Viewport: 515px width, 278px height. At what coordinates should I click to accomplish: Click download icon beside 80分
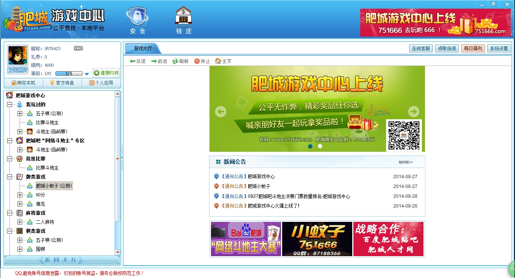(30, 195)
